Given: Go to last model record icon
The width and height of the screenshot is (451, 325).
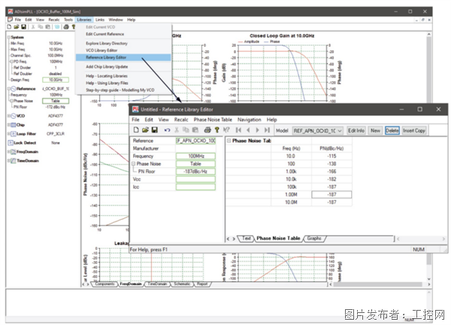Looking at the screenshot, I should [x=267, y=130].
